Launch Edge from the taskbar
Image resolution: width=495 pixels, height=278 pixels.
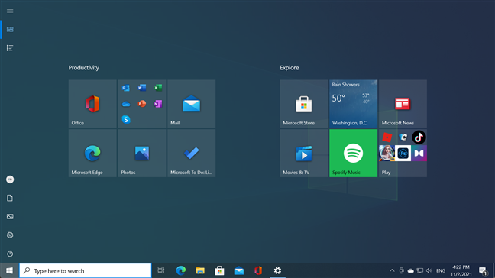tap(181, 270)
